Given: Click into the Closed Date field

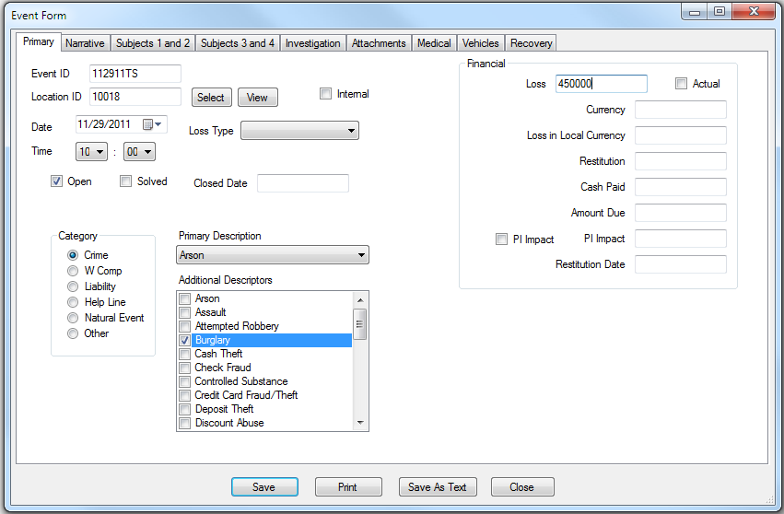Looking at the screenshot, I should click(302, 183).
